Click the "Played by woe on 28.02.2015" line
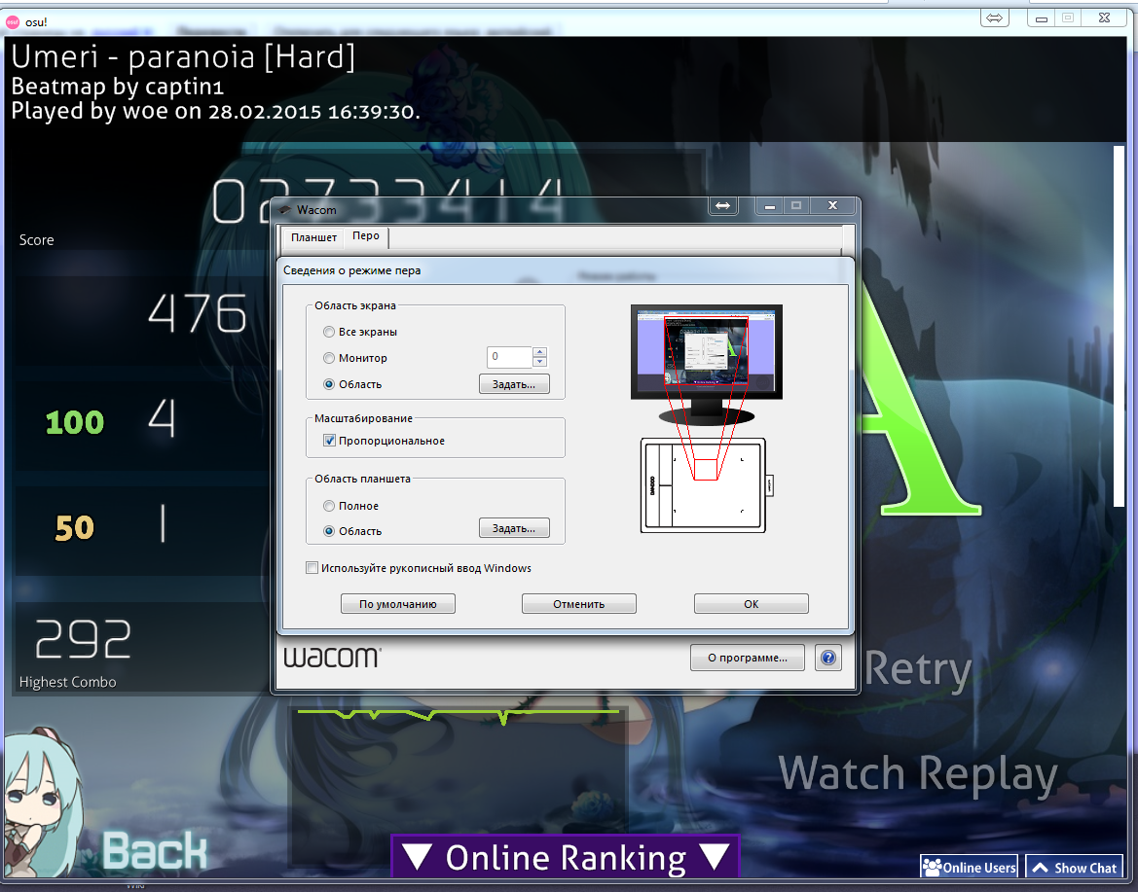This screenshot has height=892, width=1138. (215, 112)
